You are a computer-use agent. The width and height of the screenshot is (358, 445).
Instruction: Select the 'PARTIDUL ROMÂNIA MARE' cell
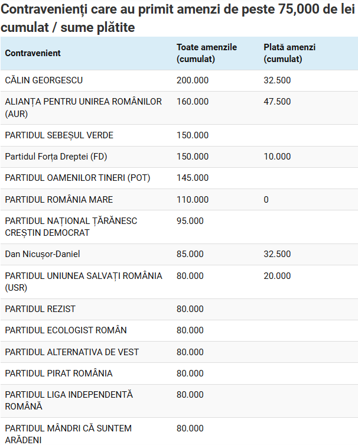[58, 200]
